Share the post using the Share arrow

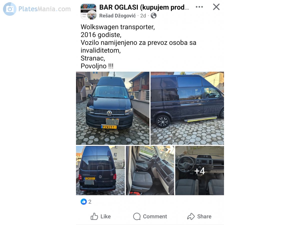(199, 216)
